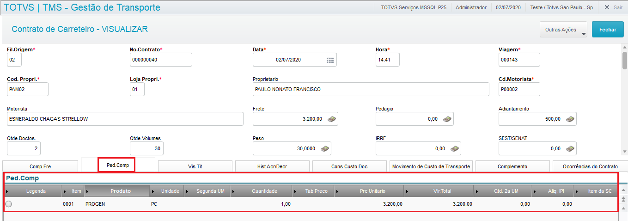
Task: Click the PC unit cell
Action: pyautogui.click(x=154, y=204)
